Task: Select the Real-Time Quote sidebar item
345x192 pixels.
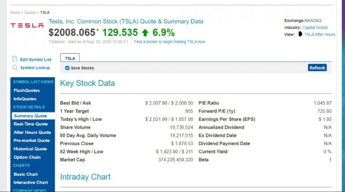Action: point(30,124)
